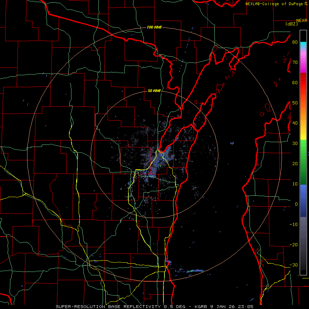Click the '100 NMI' range ring label

coord(154,27)
